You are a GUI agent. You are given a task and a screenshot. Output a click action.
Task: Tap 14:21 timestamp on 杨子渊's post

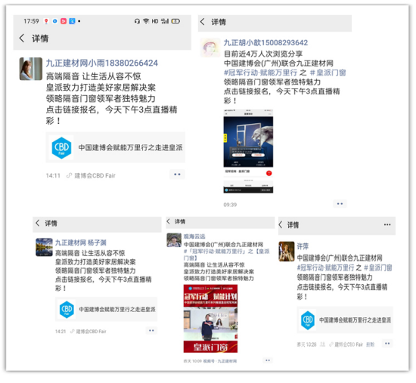(61, 332)
